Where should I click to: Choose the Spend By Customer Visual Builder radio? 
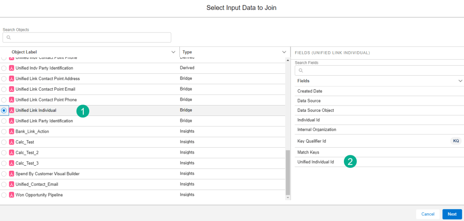[4, 174]
